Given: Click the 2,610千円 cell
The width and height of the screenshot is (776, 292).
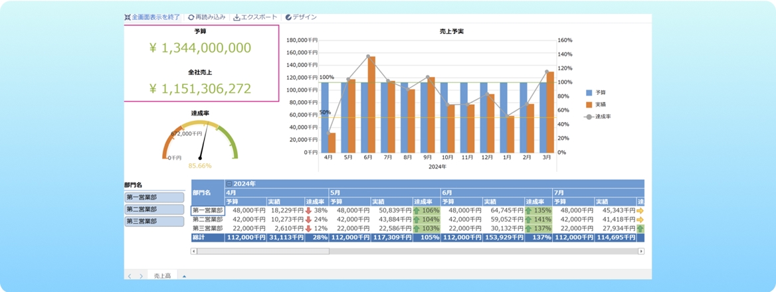Looking at the screenshot, I should click(x=286, y=228).
